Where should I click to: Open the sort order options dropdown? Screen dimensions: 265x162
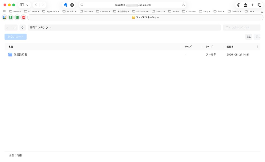(x=257, y=37)
